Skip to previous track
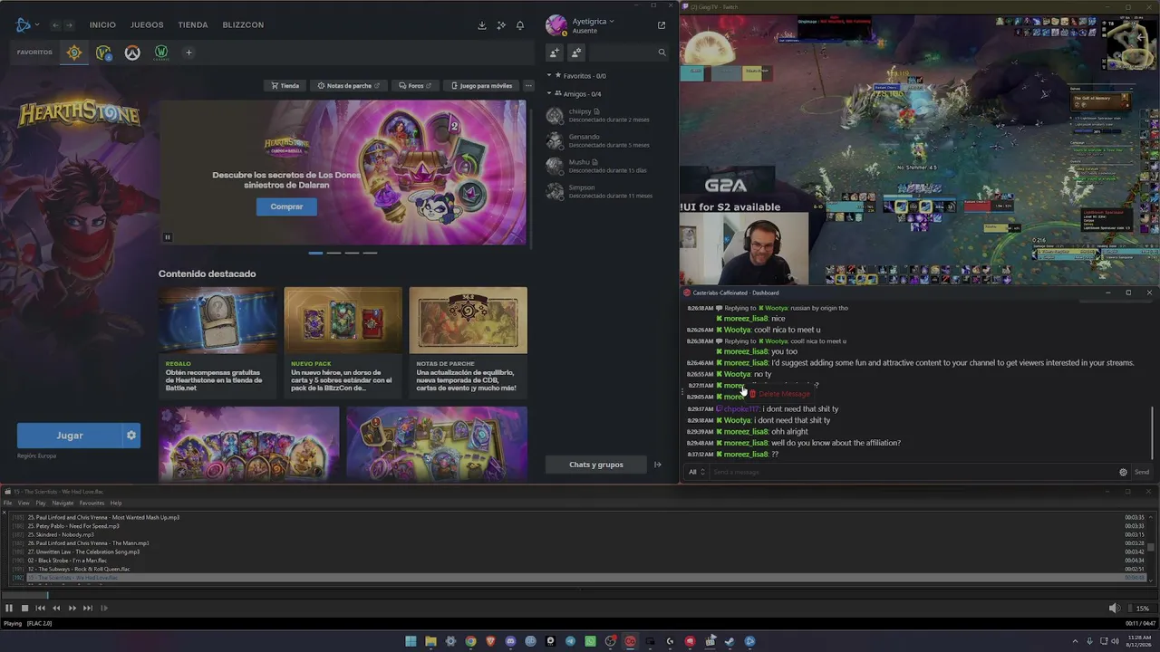This screenshot has height=652, width=1160. (40, 609)
